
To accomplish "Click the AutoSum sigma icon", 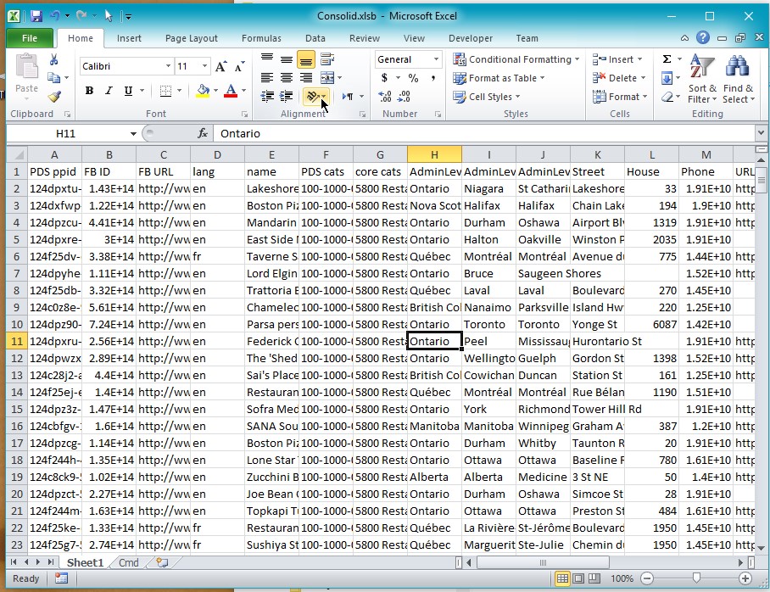I will tap(667, 59).
